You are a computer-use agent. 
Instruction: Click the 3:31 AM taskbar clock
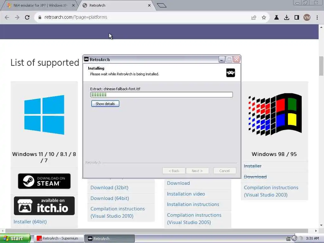pyautogui.click(x=312, y=239)
